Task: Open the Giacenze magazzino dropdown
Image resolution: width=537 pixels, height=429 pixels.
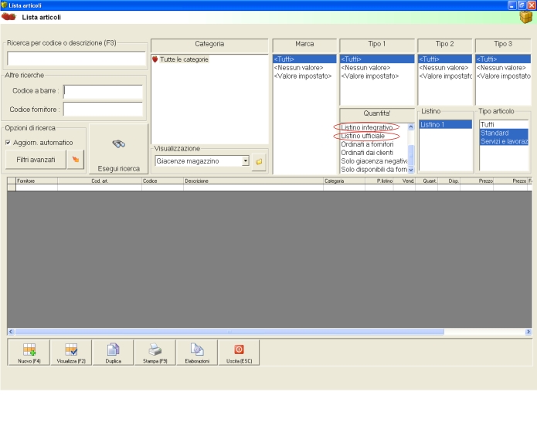Action: pos(245,160)
